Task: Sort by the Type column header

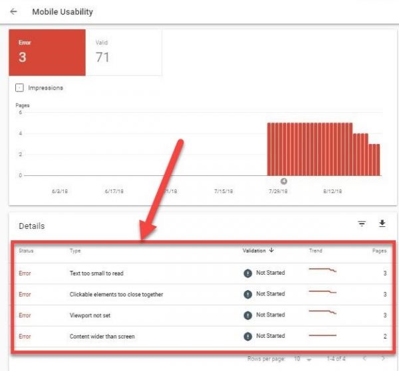Action: click(75, 251)
